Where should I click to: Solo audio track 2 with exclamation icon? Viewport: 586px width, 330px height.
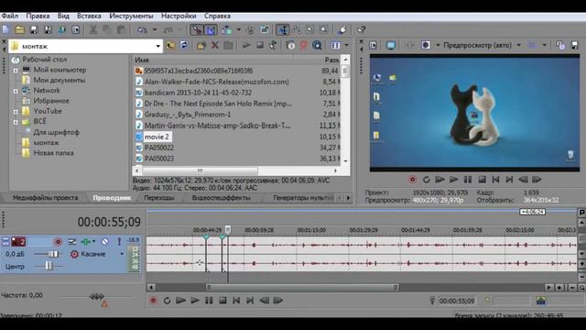pyautogui.click(x=119, y=242)
